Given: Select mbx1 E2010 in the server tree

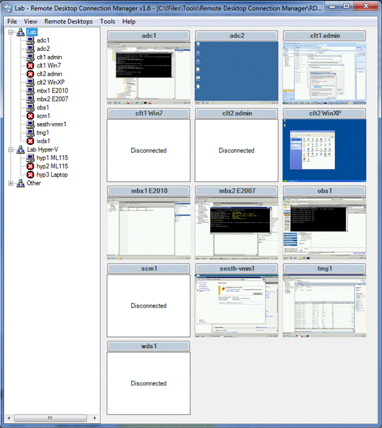Looking at the screenshot, I should [x=52, y=91].
